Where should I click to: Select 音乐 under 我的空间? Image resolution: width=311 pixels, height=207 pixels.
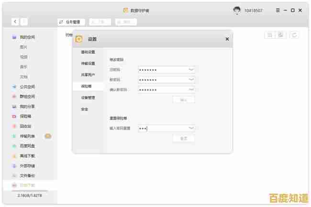click(23, 67)
